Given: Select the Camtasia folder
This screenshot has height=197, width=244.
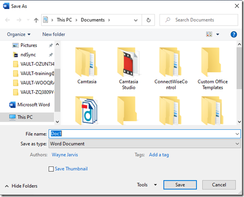Looking at the screenshot, I should pos(86,66).
